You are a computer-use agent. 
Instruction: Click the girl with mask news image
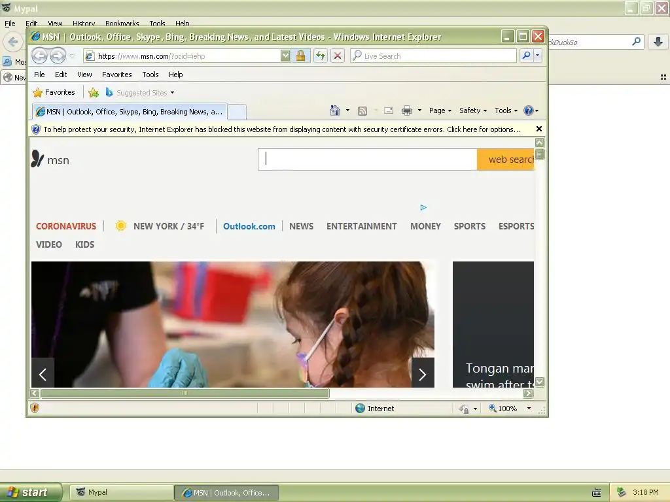[x=233, y=324]
